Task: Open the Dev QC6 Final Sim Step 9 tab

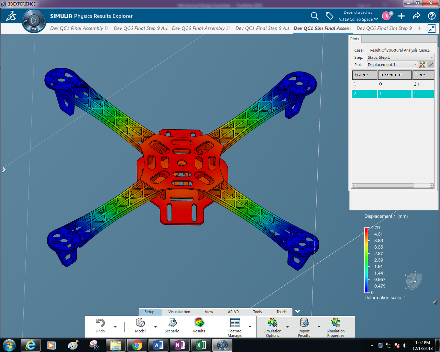Action: (384, 28)
